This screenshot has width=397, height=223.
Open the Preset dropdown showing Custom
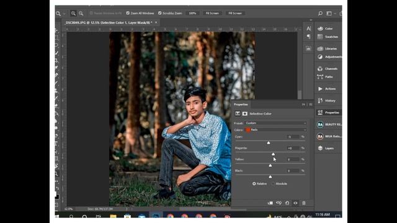point(275,123)
